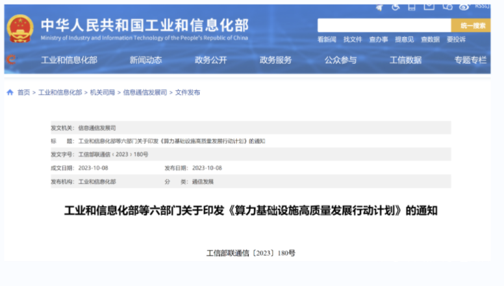Open the 公众参与 nav menu
This screenshot has width=504, height=286.
(341, 60)
